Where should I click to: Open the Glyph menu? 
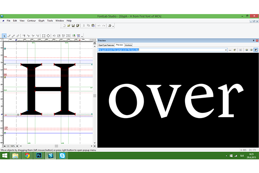coord(41,20)
